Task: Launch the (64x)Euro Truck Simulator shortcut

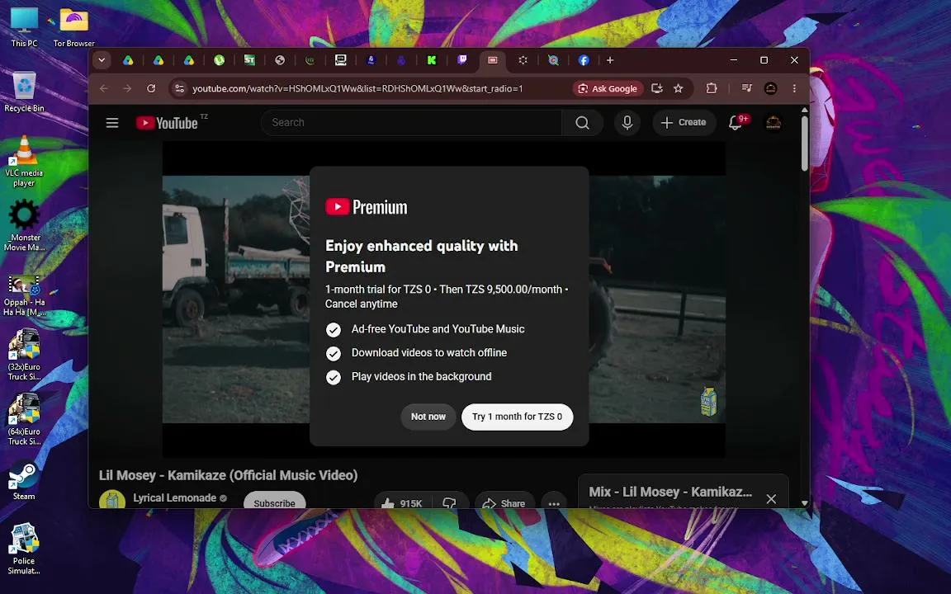Action: [24, 419]
